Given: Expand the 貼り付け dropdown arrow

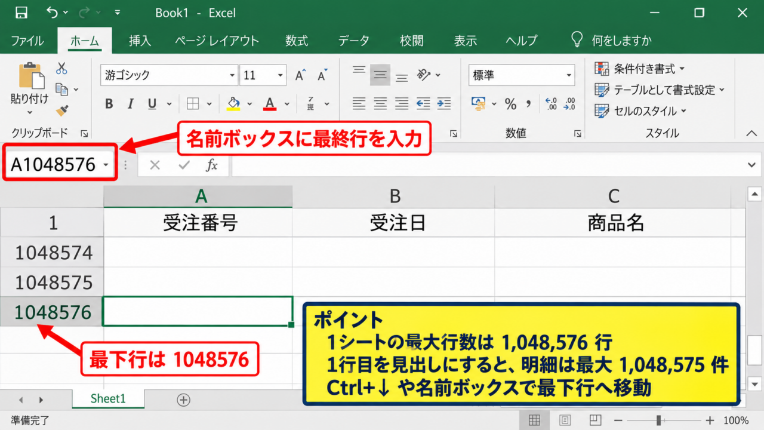Looking at the screenshot, I should coord(30,112).
